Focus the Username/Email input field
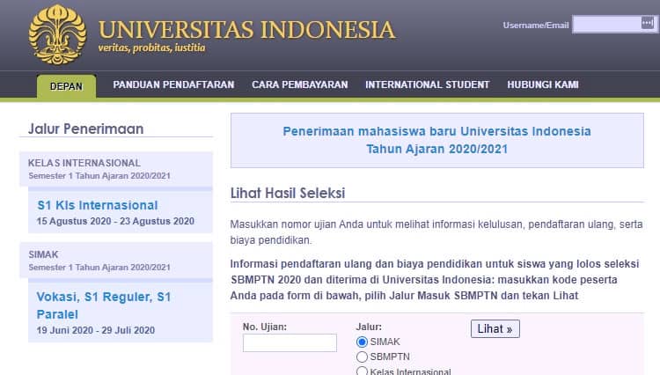This screenshot has width=660, height=375. point(615,25)
